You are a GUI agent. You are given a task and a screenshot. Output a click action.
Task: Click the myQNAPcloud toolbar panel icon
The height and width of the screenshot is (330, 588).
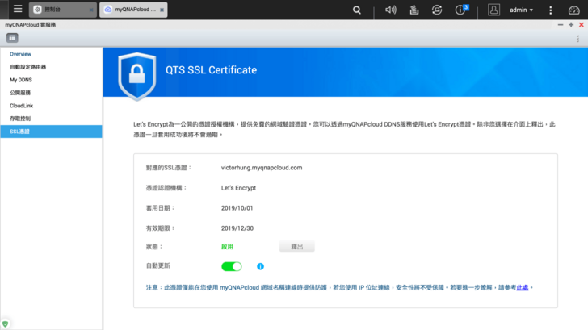[x=13, y=38]
